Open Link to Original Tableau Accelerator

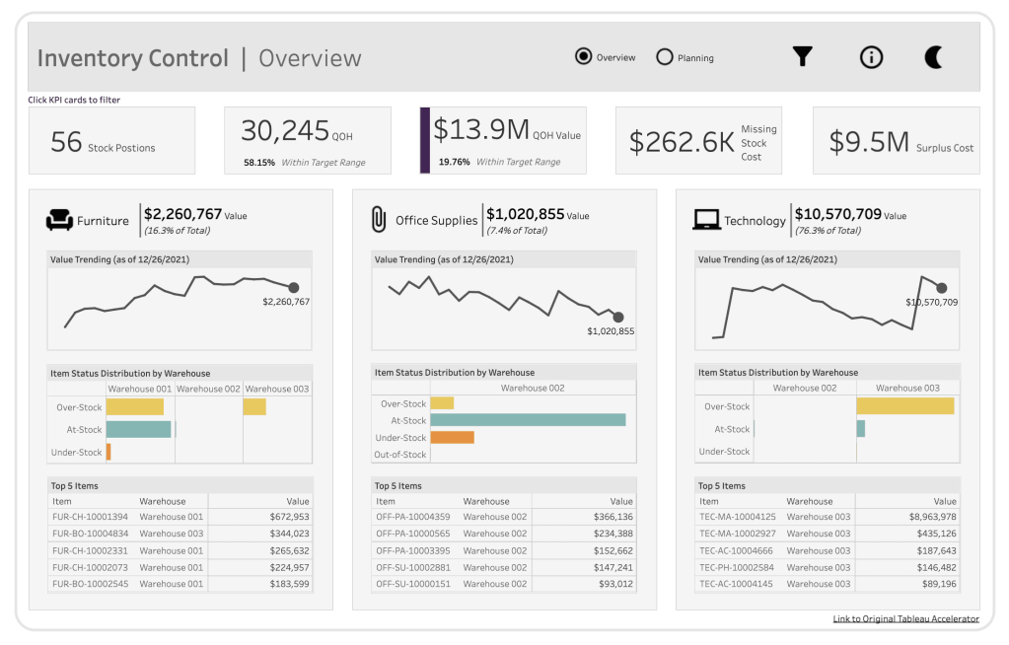tap(904, 618)
